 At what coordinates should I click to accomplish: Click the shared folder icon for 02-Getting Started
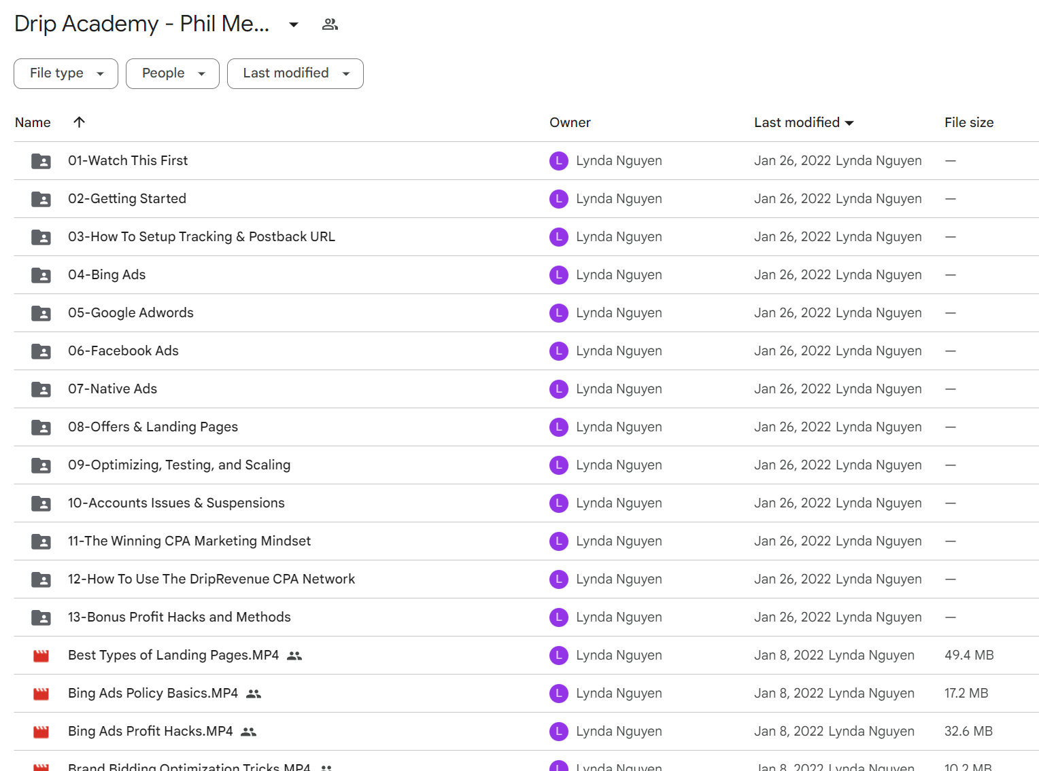click(x=41, y=199)
